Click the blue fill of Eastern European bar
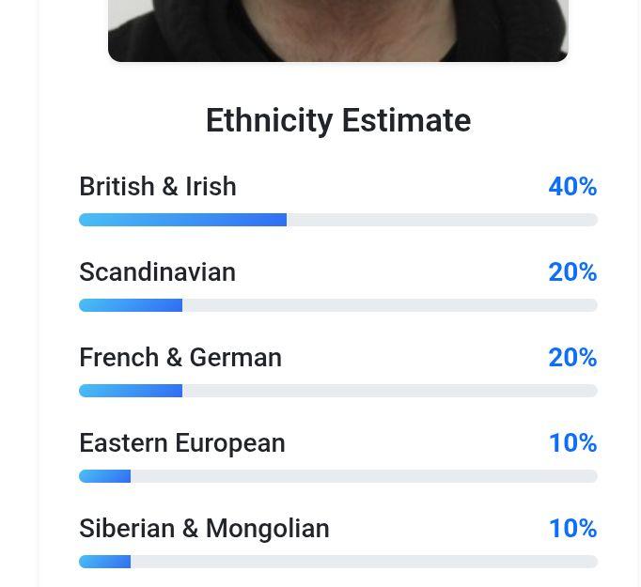This screenshot has width=641, height=587. pyautogui.click(x=105, y=476)
